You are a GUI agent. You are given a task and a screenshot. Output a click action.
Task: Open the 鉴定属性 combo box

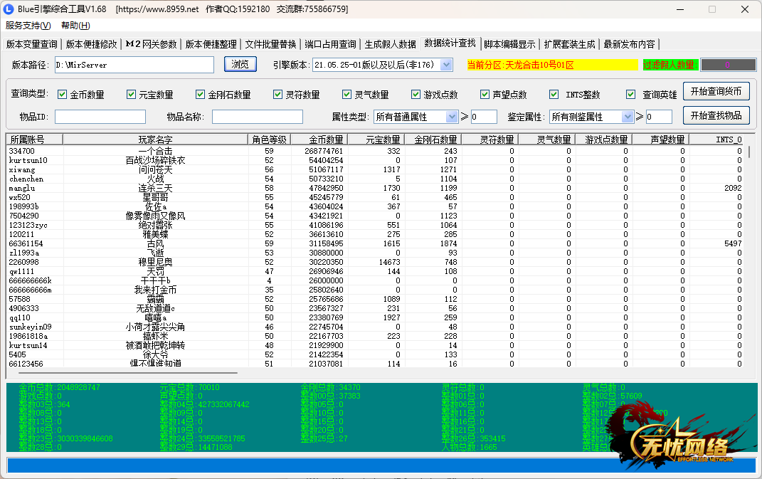point(627,117)
